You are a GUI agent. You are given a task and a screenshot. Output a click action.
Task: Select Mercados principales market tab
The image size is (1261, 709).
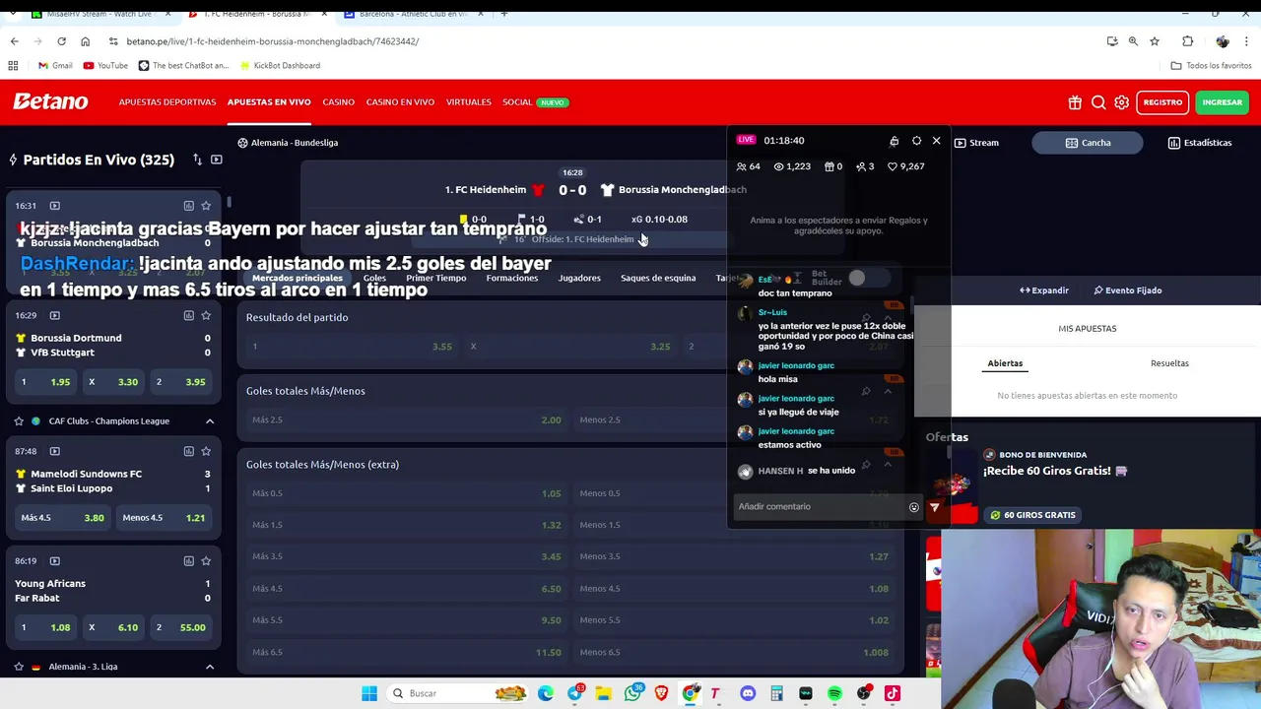pos(297,279)
